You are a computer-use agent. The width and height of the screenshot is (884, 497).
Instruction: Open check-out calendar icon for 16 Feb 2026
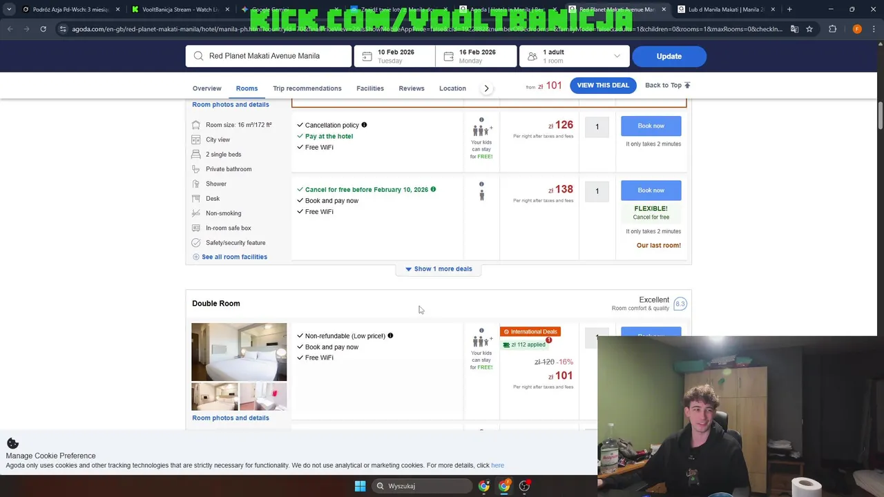pyautogui.click(x=448, y=56)
